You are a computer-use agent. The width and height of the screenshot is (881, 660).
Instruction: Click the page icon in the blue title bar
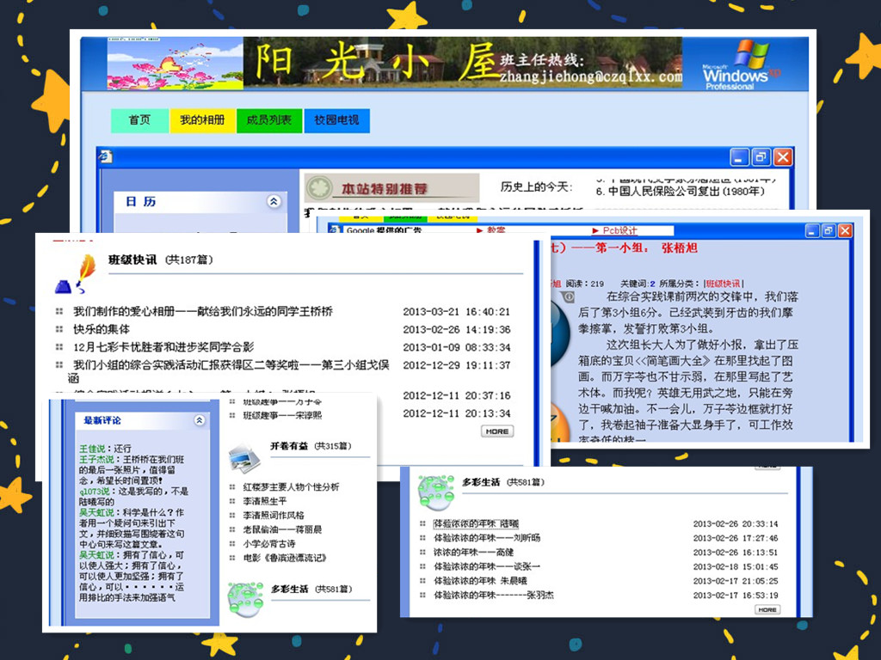106,156
